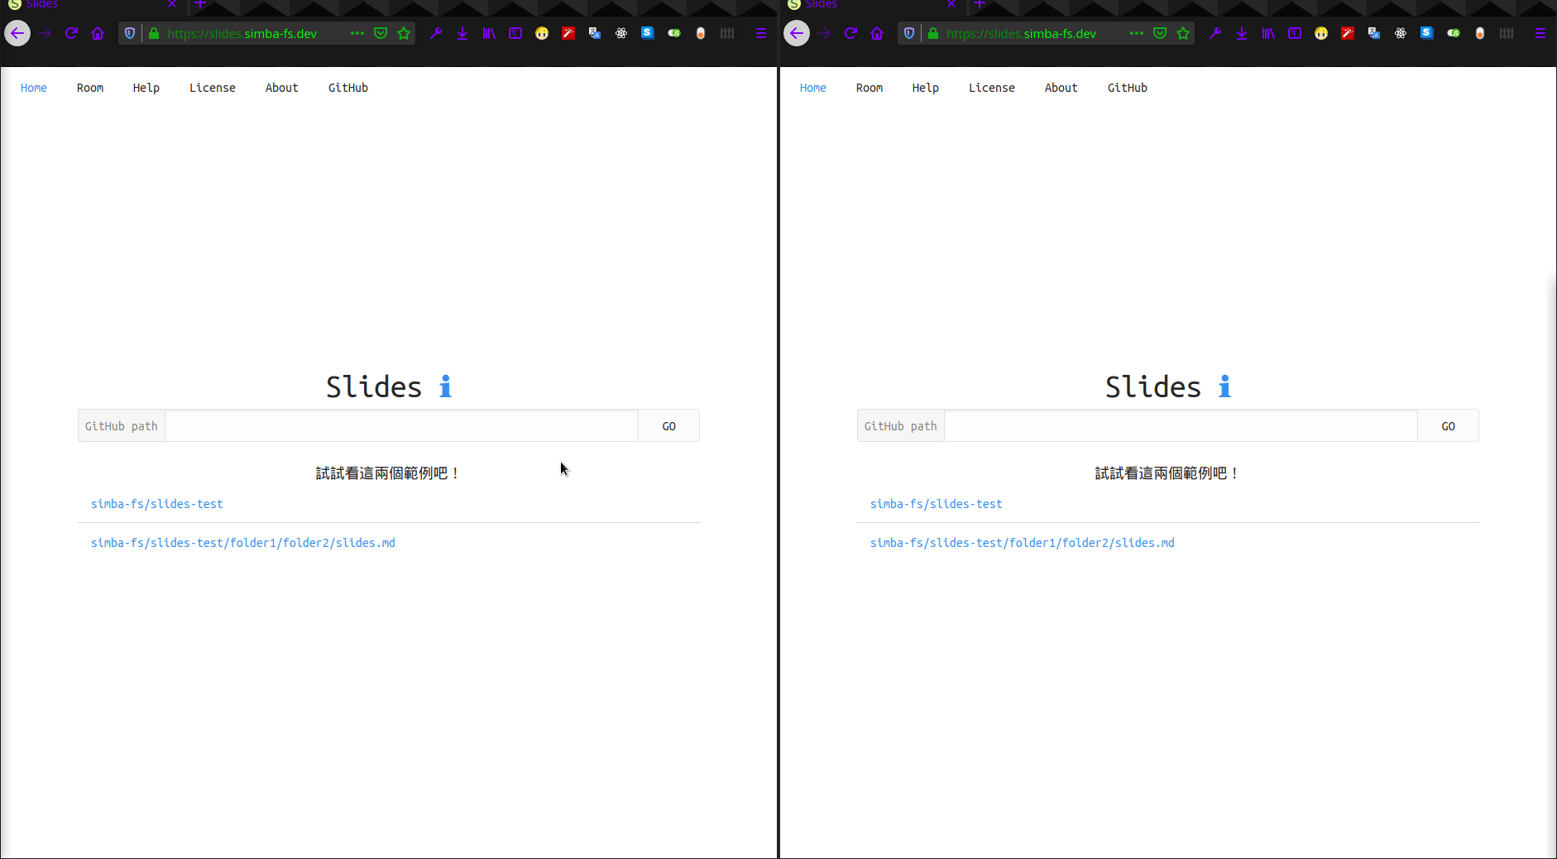This screenshot has width=1557, height=859.
Task: Click back arrow in right browser window
Action: click(797, 33)
